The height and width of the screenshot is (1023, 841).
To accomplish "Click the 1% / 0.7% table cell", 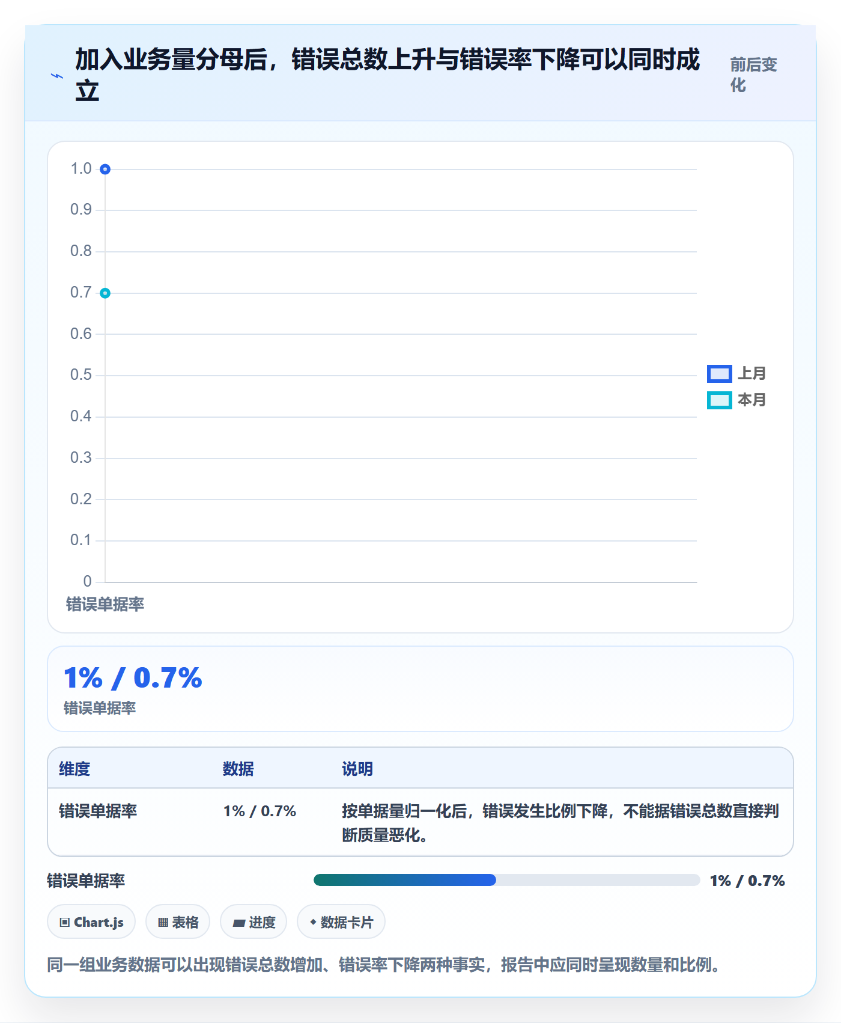I will tap(260, 811).
